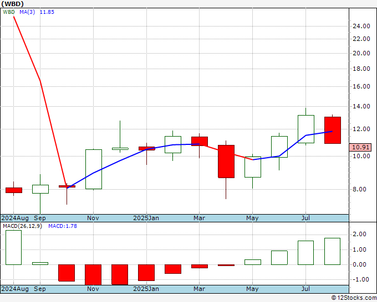Click the 14.00 price axis label

pos(361,106)
